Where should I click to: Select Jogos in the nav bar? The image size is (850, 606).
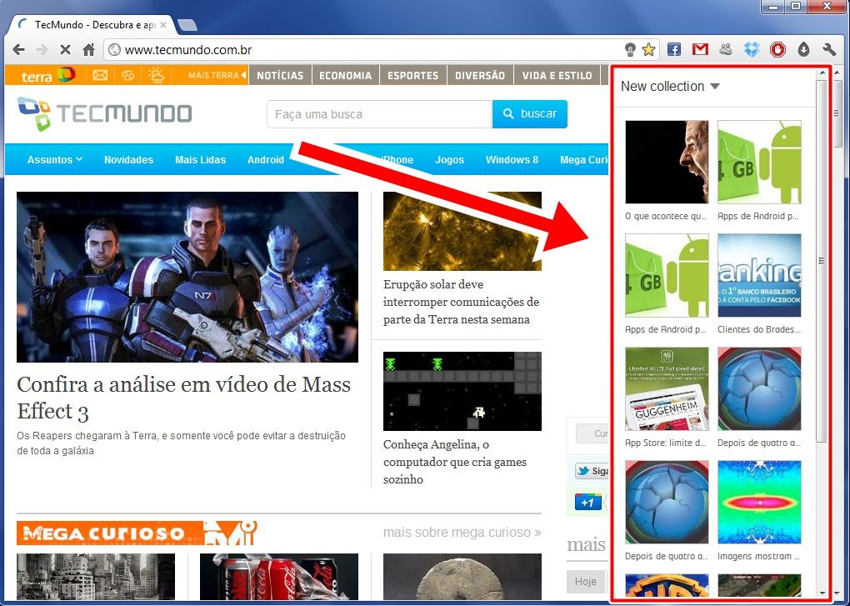449,159
